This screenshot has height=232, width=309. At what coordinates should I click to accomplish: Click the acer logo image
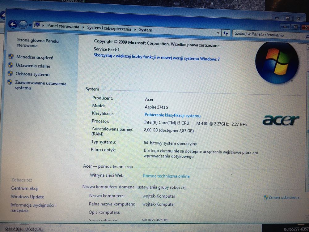(281, 120)
